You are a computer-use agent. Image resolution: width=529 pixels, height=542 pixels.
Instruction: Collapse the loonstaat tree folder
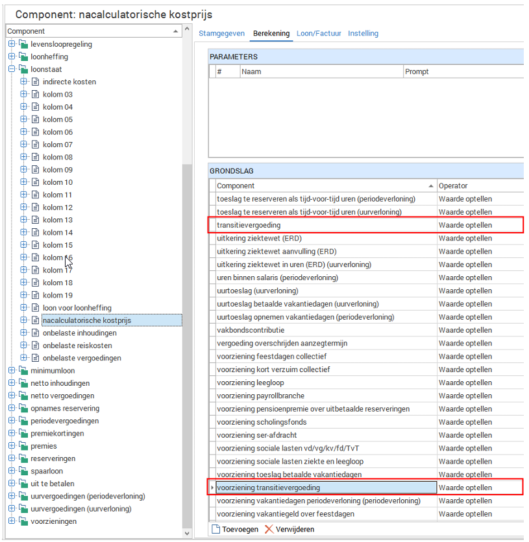12,69
